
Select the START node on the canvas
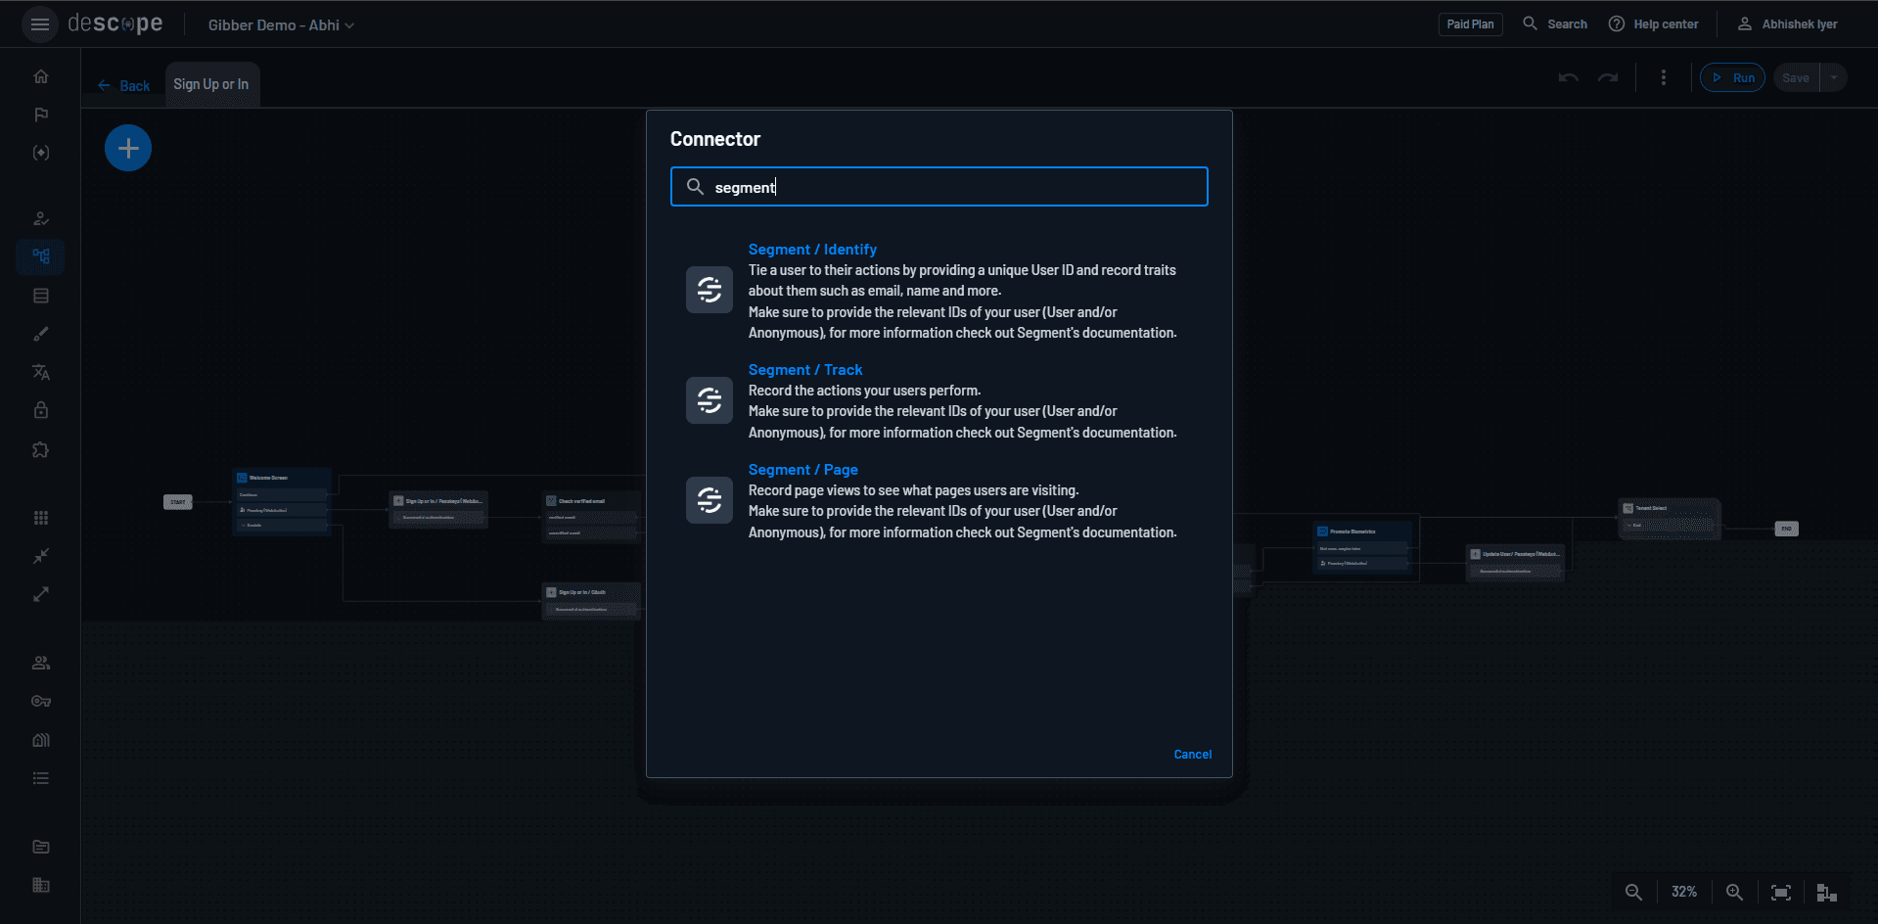[178, 502]
